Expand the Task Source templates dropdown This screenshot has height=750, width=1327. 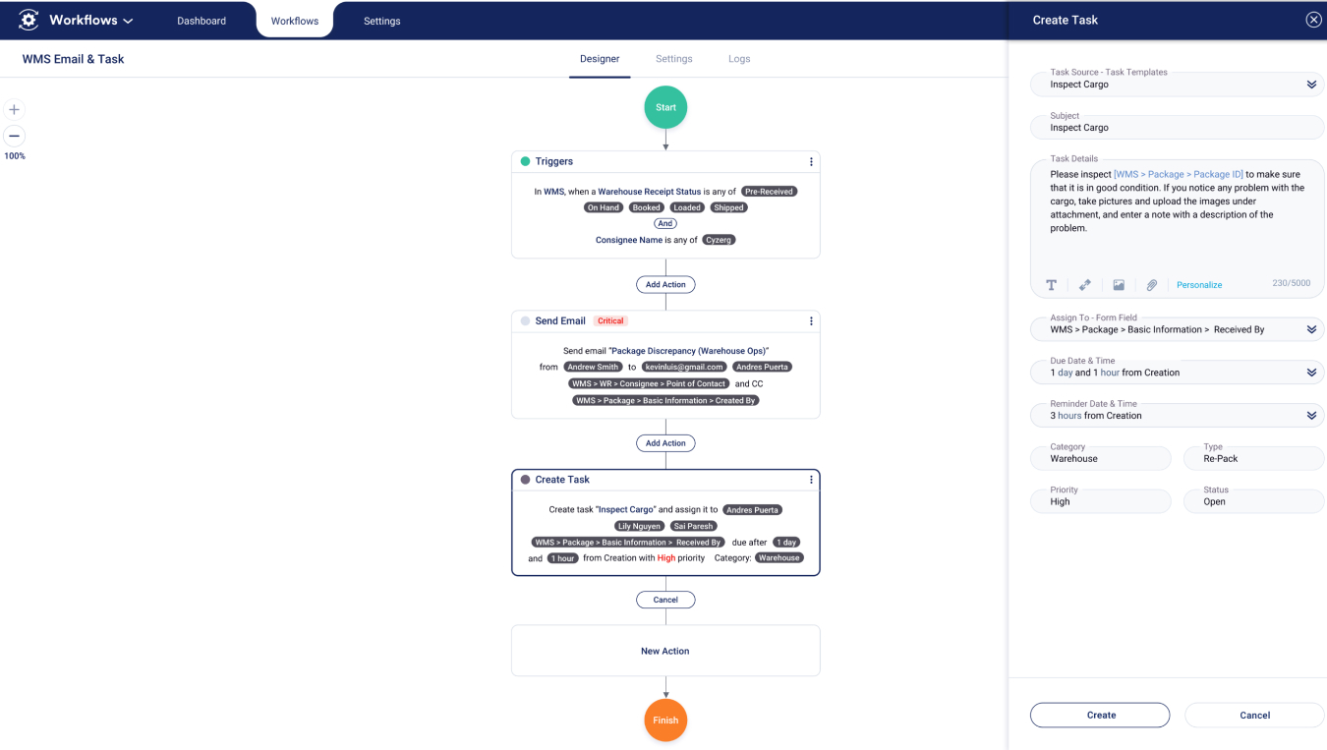1311,85
